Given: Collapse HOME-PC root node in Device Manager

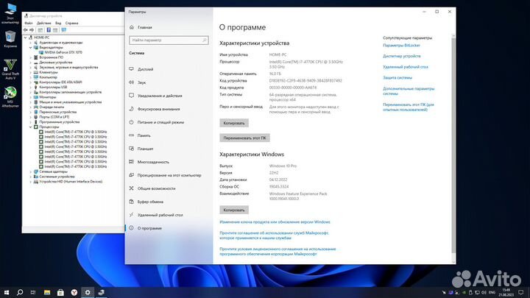Looking at the screenshot, I should point(25,38).
